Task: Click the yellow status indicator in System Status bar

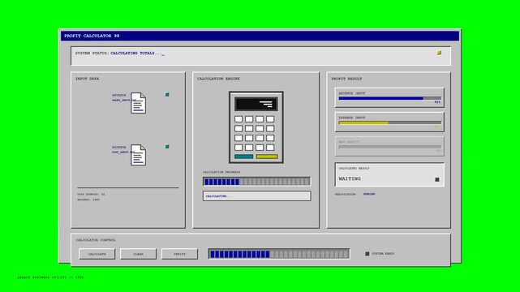Action: pyautogui.click(x=439, y=53)
